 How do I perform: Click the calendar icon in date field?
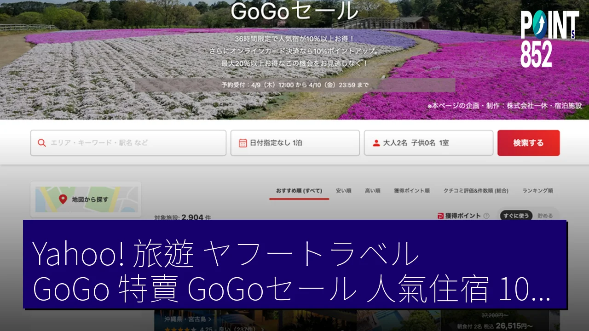coord(243,143)
